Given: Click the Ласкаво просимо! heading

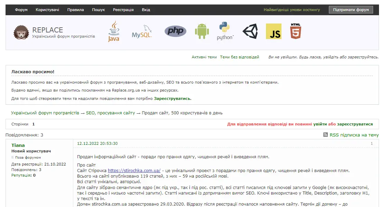Looking at the screenshot, I should point(33,72).
